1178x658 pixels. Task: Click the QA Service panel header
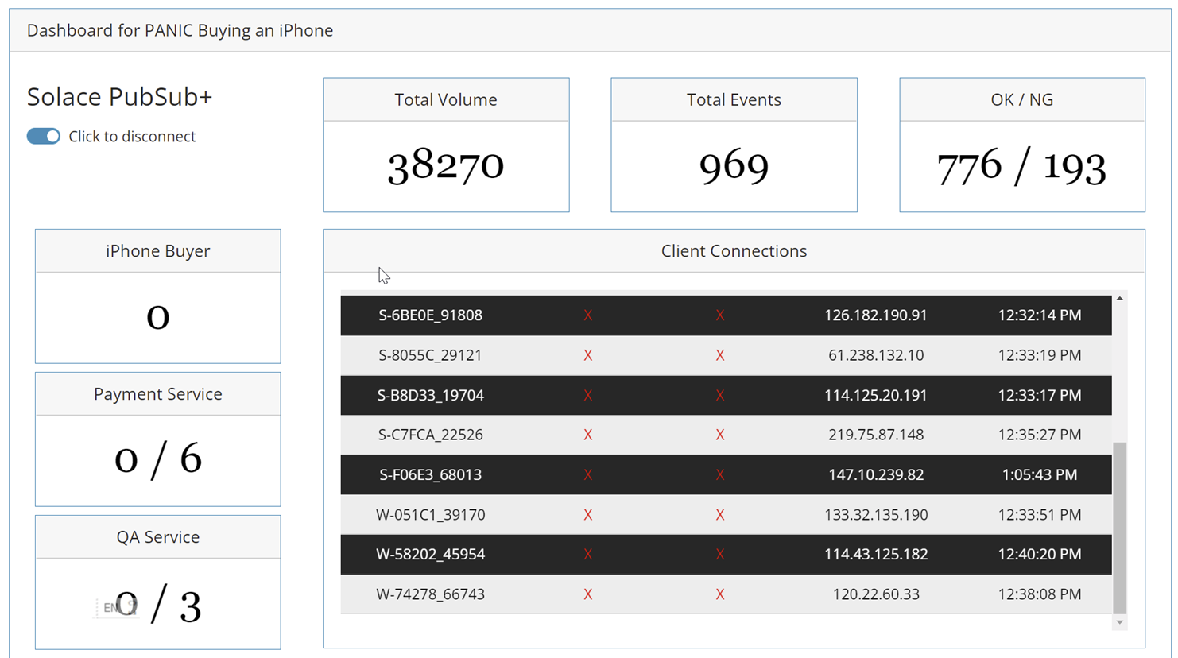[x=157, y=536]
